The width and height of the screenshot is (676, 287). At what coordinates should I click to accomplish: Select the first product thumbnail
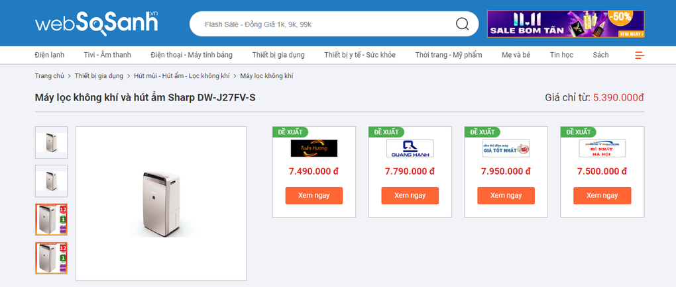[51, 142]
